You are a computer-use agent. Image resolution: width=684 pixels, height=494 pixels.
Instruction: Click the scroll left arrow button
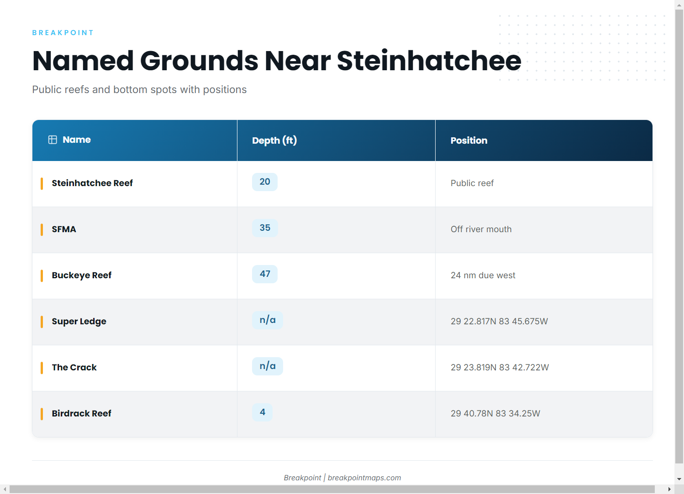[x=5, y=489]
